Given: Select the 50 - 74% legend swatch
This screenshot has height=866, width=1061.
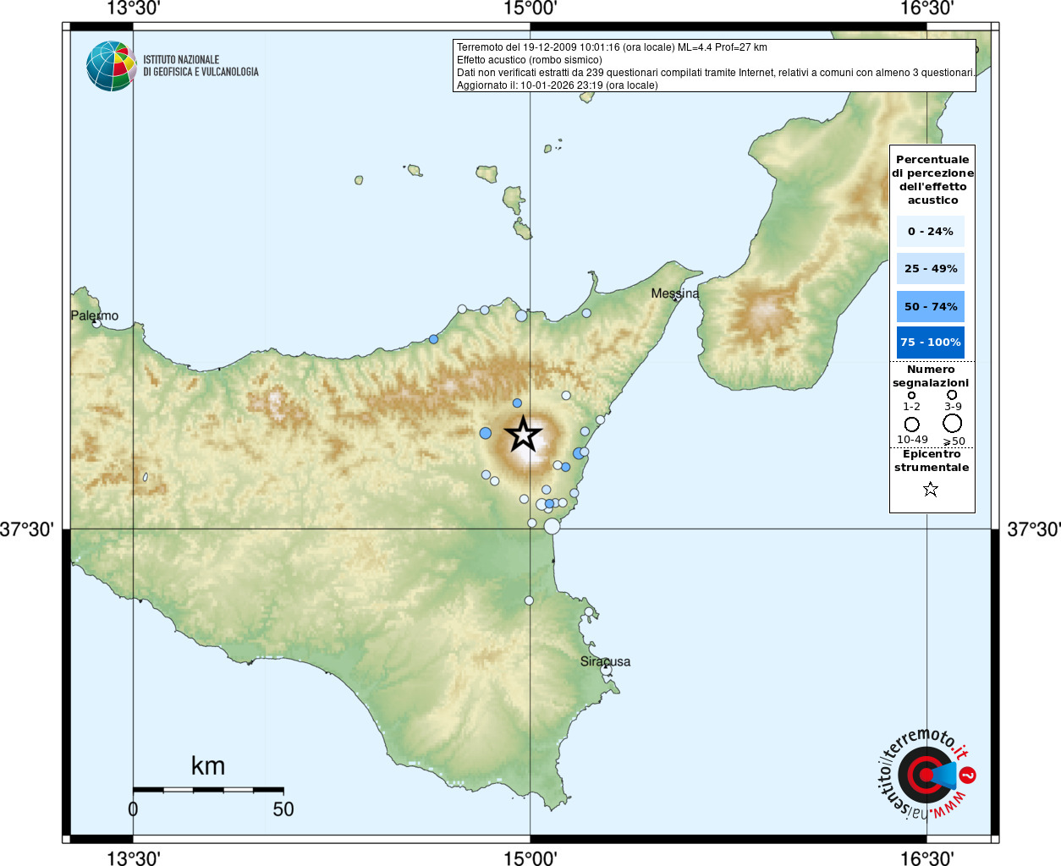Looking at the screenshot, I should pos(931,306).
